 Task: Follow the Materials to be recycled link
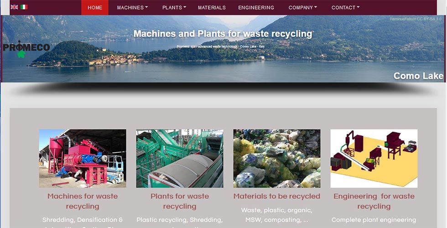[277, 197]
